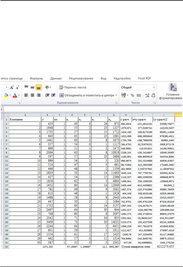Click the formula bar input field
The image size is (183, 267).
coord(93,109)
